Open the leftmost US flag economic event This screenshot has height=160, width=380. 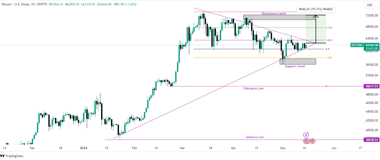point(306,141)
